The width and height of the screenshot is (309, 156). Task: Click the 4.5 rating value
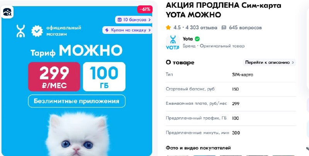click(x=177, y=27)
